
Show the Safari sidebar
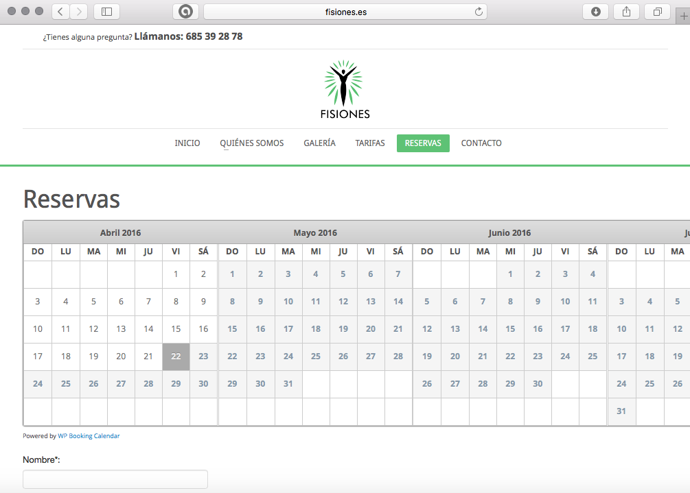point(106,12)
